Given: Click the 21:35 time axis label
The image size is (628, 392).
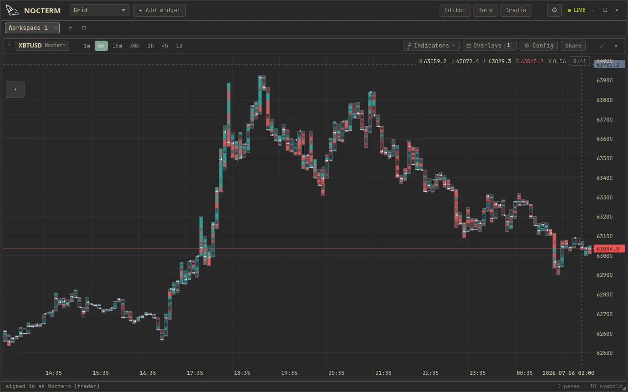Looking at the screenshot, I should pos(383,373).
